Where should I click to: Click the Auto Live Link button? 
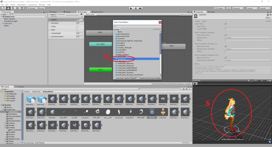(185, 14)
